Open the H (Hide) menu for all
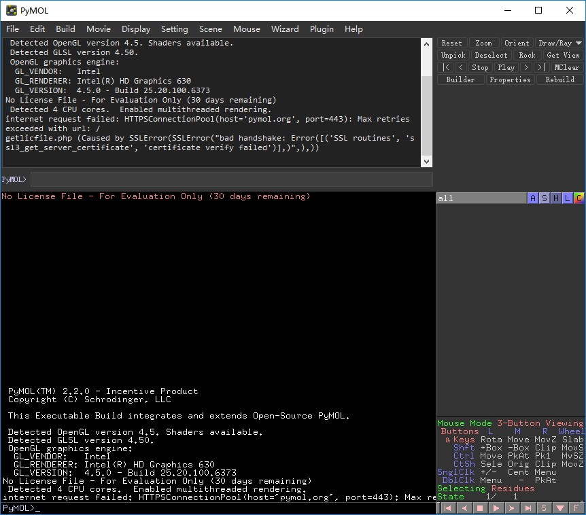 click(556, 198)
